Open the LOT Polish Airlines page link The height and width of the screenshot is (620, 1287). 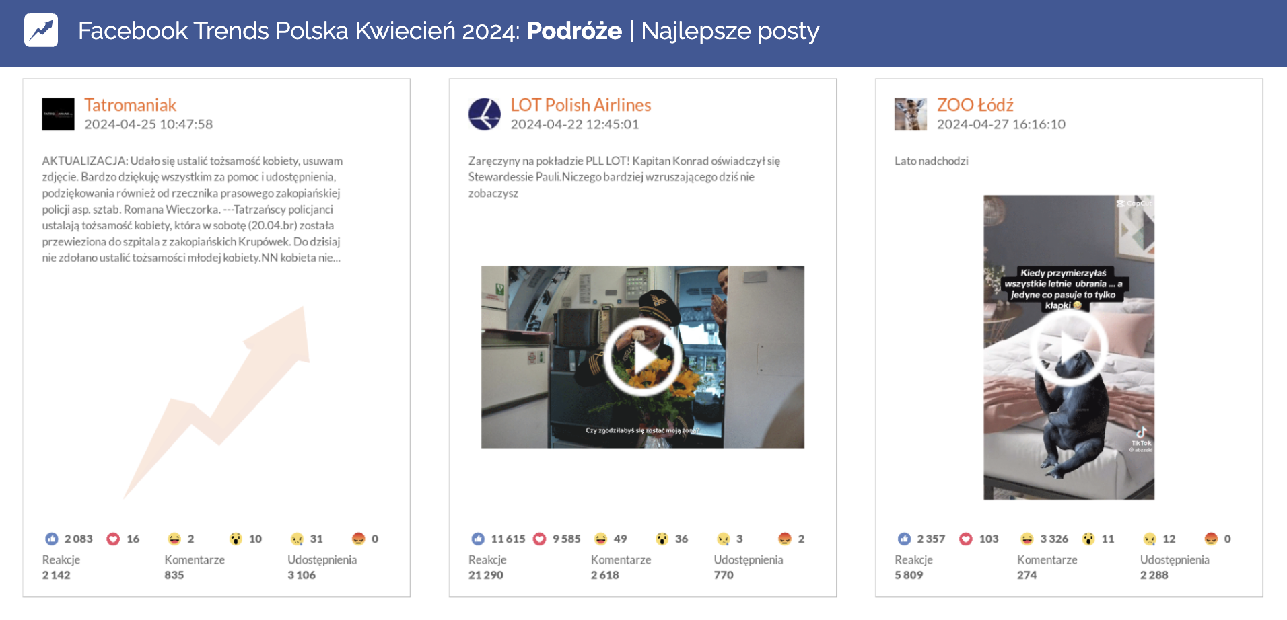580,105
